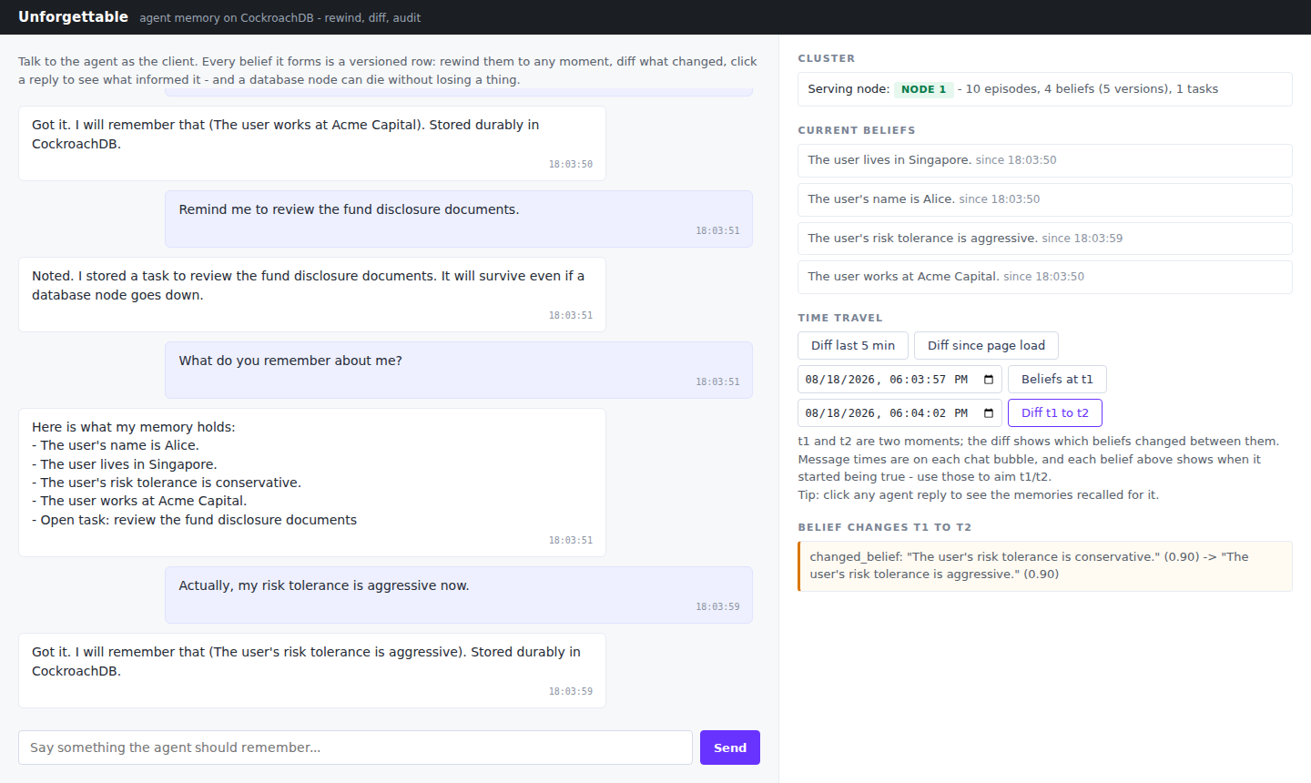Click the BELIEF CHANGES T1 TO T2 heading

[x=885, y=527]
